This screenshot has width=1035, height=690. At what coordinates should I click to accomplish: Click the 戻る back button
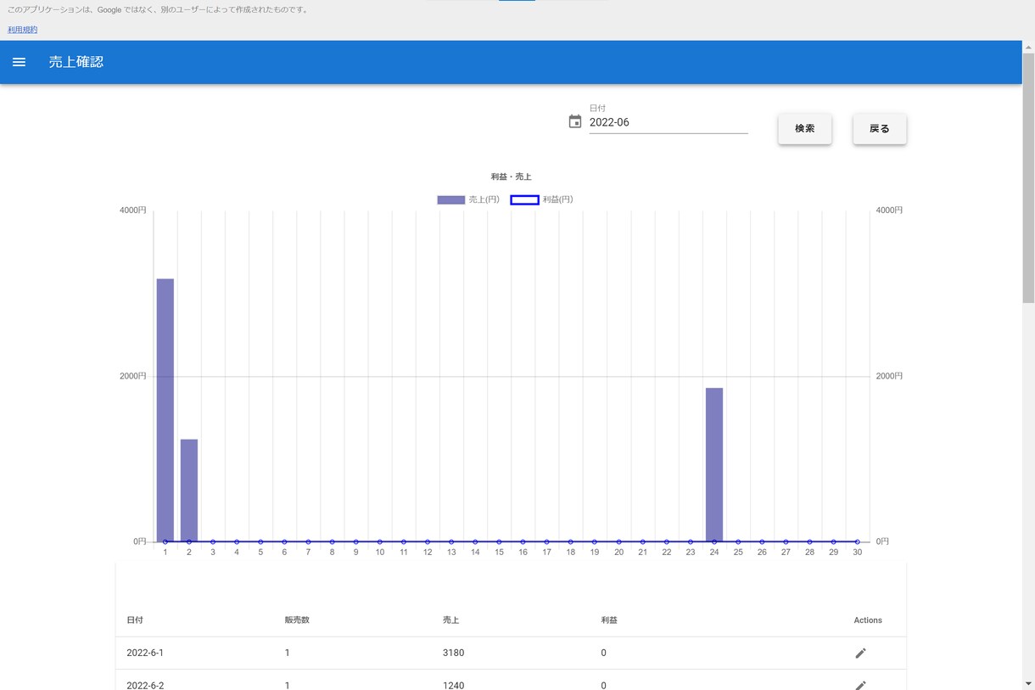tap(880, 129)
